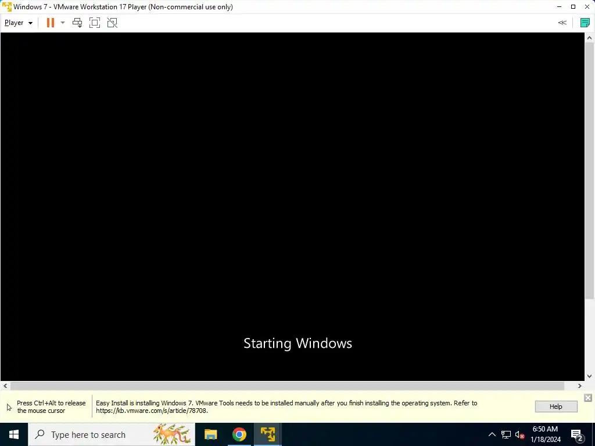Viewport: 595px width, 446px height.
Task: Expand the power options dropdown arrow
Action: tap(63, 23)
